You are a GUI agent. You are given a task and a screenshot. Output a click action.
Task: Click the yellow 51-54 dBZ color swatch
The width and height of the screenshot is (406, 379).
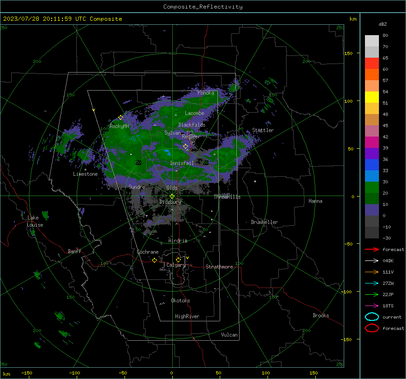[x=372, y=97]
